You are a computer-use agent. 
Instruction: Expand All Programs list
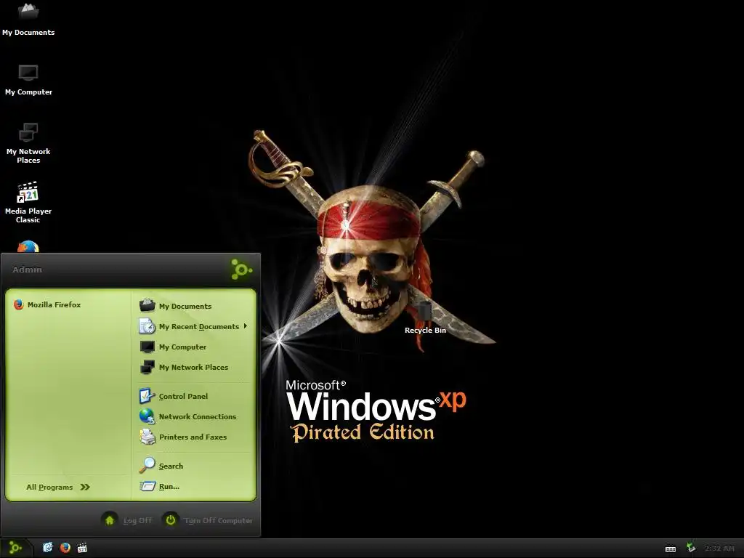(x=58, y=487)
